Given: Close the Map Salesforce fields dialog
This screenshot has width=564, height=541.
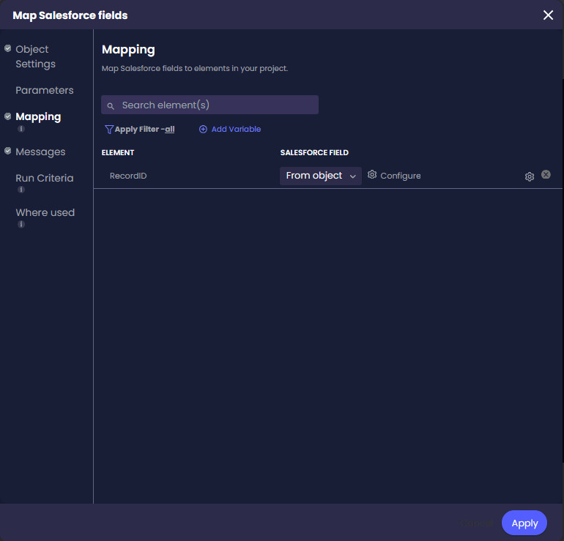Looking at the screenshot, I should click(548, 15).
